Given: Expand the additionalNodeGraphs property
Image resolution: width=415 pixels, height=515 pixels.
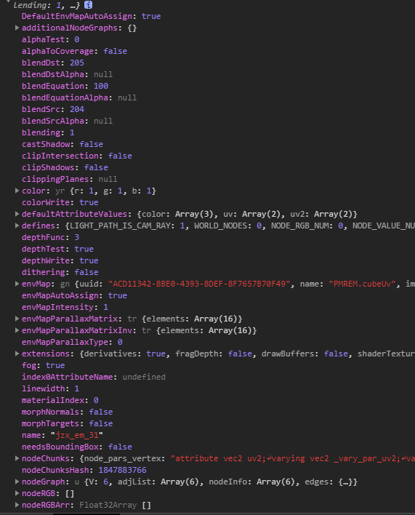Looking at the screenshot, I should tap(17, 28).
